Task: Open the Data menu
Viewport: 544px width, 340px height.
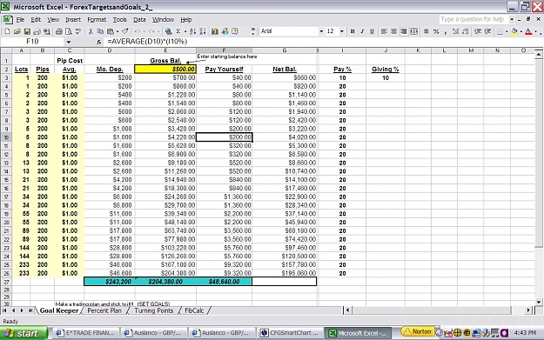Action: pyautogui.click(x=139, y=20)
